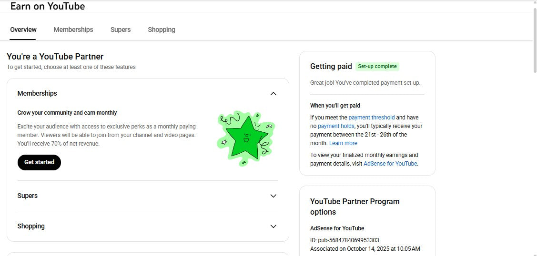
Task: Click the Set-up complete badge
Action: [x=377, y=67]
